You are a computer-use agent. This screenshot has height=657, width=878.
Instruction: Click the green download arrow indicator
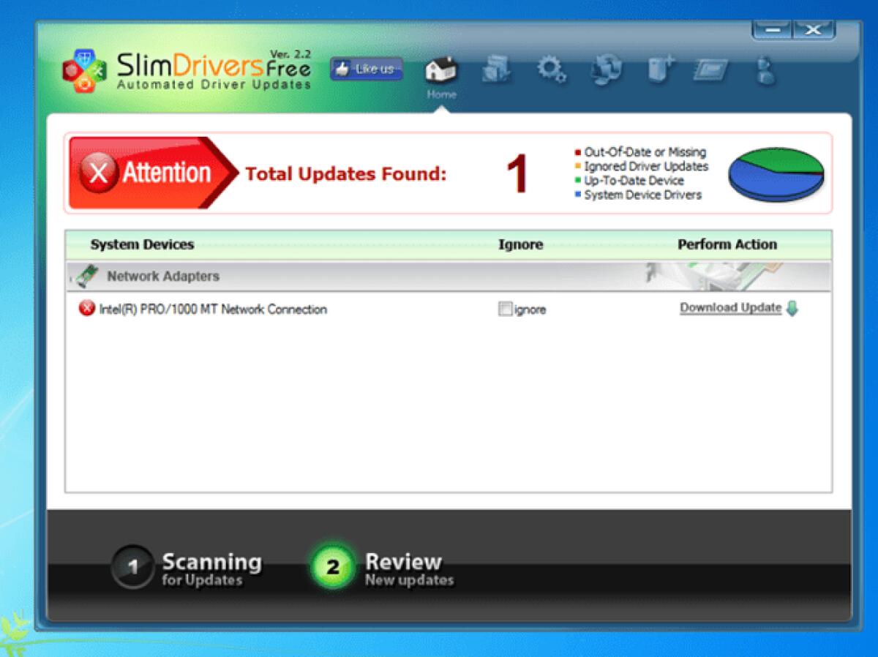tap(792, 308)
